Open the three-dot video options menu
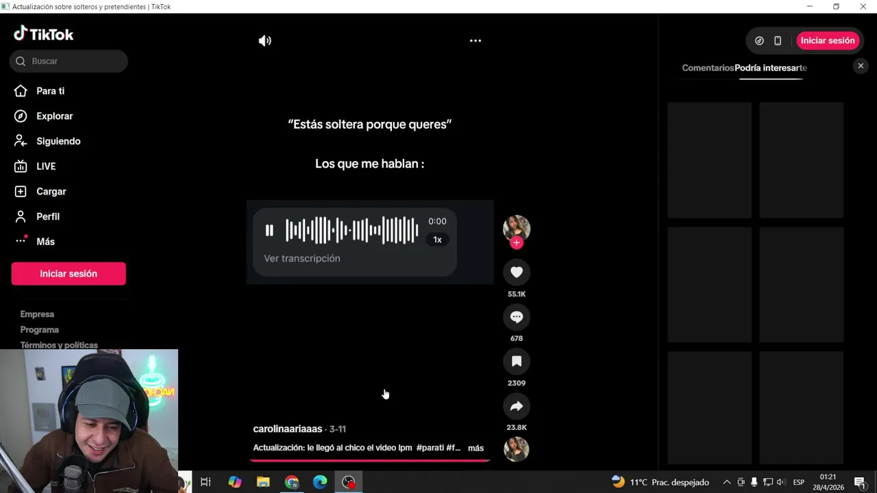The width and height of the screenshot is (877, 493). tap(475, 40)
